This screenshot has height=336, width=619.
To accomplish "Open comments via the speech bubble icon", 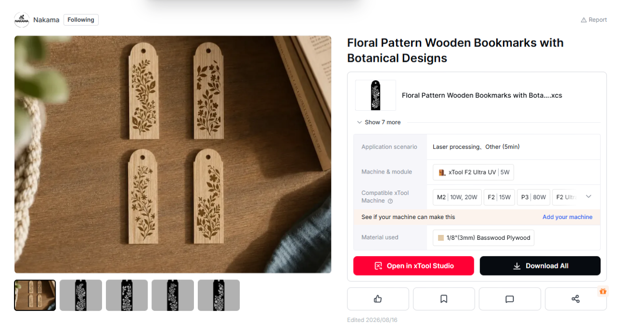I will click(509, 299).
